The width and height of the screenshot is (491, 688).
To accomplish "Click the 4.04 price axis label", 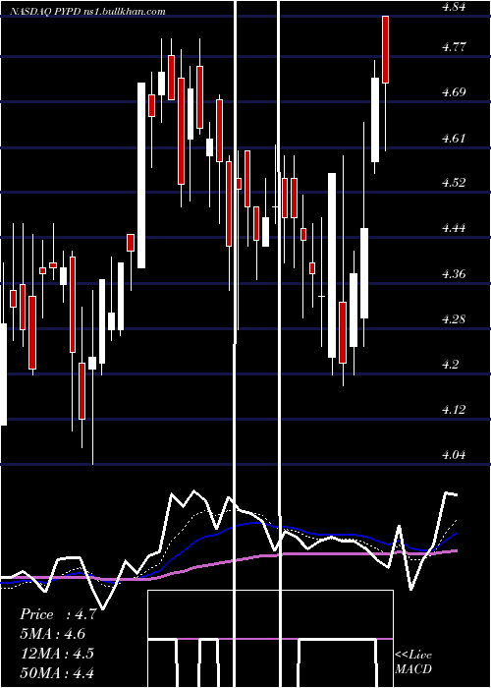I will (x=454, y=454).
